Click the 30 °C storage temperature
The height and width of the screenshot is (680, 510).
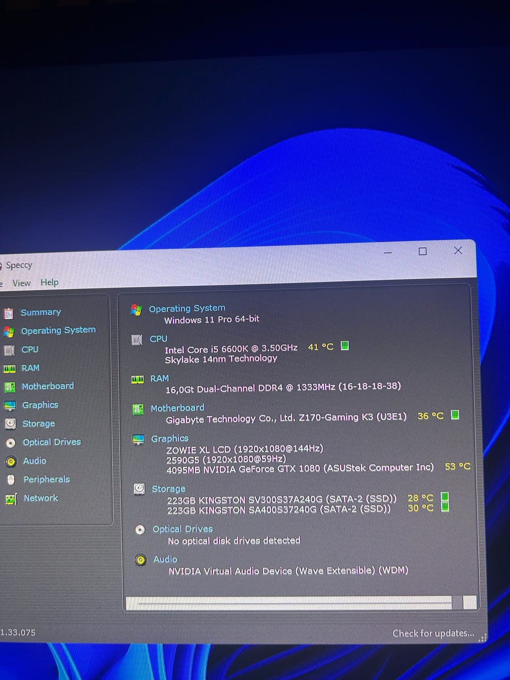[x=421, y=508]
